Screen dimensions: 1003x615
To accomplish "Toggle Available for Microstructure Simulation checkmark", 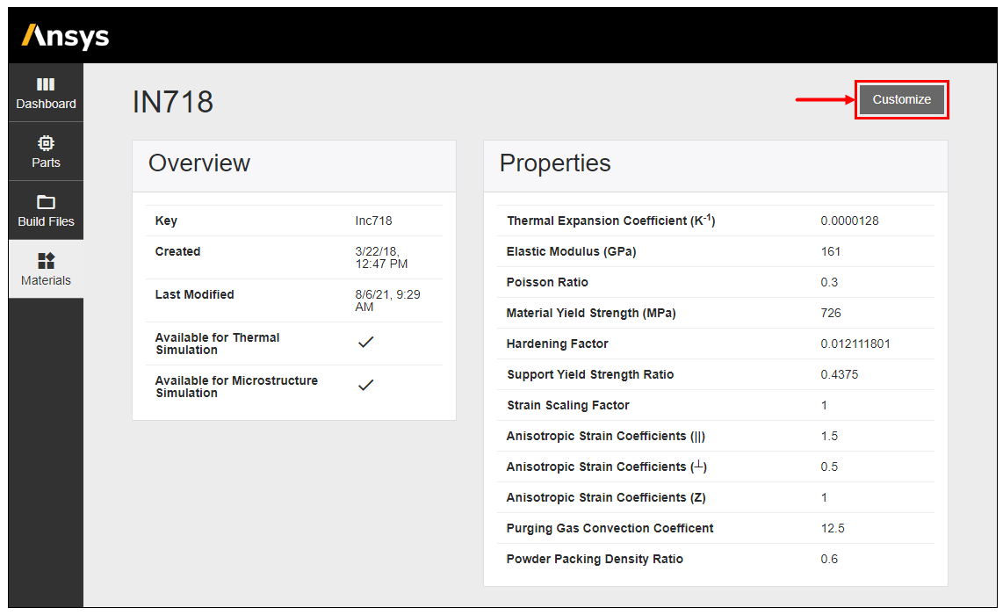I will point(366,385).
